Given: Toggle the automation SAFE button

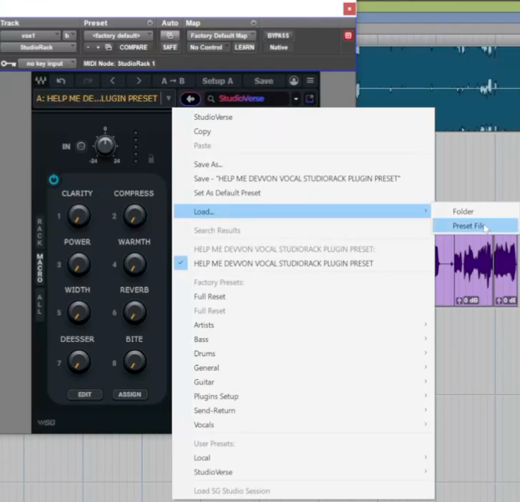Looking at the screenshot, I should pos(170,47).
